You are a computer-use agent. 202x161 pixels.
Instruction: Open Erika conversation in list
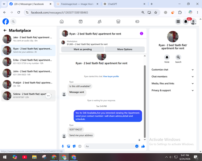pyautogui.click(x=28, y=62)
